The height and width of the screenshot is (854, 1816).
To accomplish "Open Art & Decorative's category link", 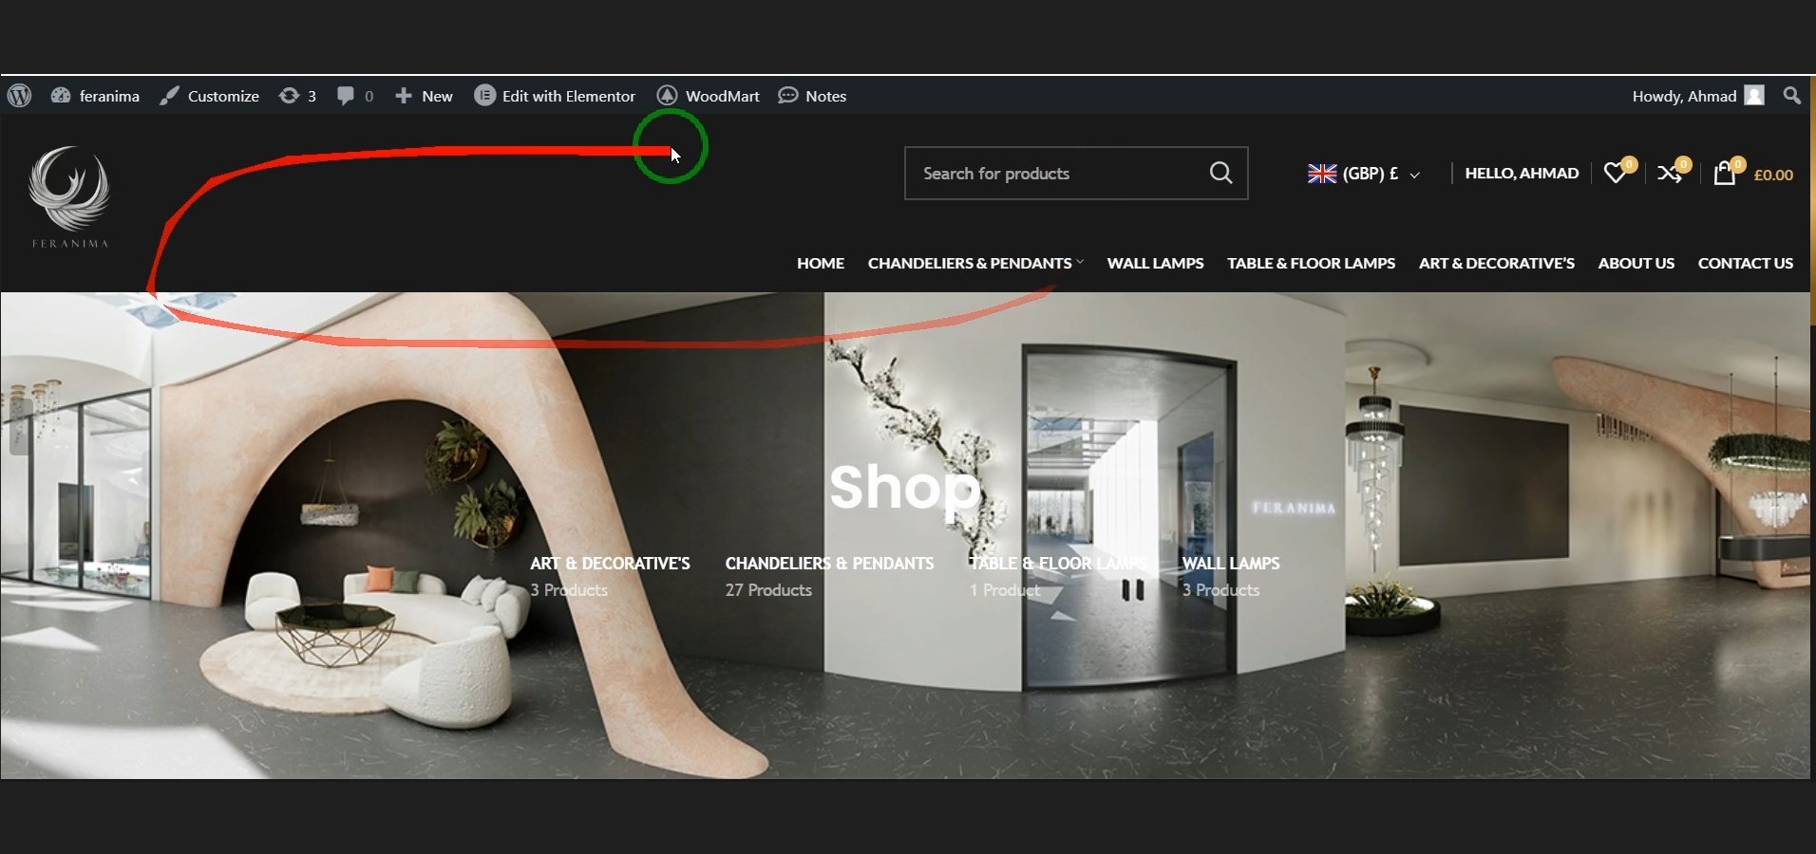I will pos(610,564).
